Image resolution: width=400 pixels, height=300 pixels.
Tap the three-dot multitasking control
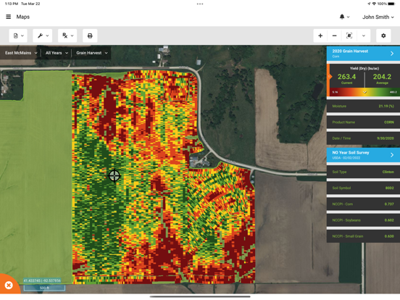click(200, 4)
